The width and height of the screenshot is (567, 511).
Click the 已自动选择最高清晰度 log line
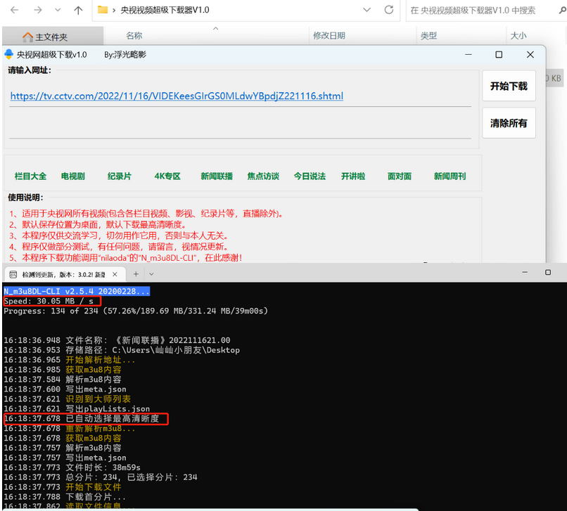tap(82, 418)
